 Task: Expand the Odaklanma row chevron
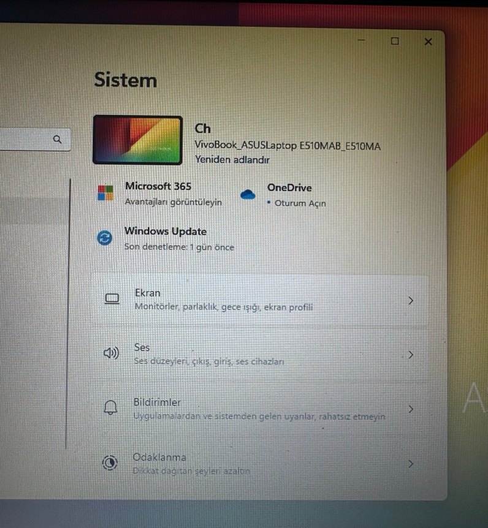411,464
